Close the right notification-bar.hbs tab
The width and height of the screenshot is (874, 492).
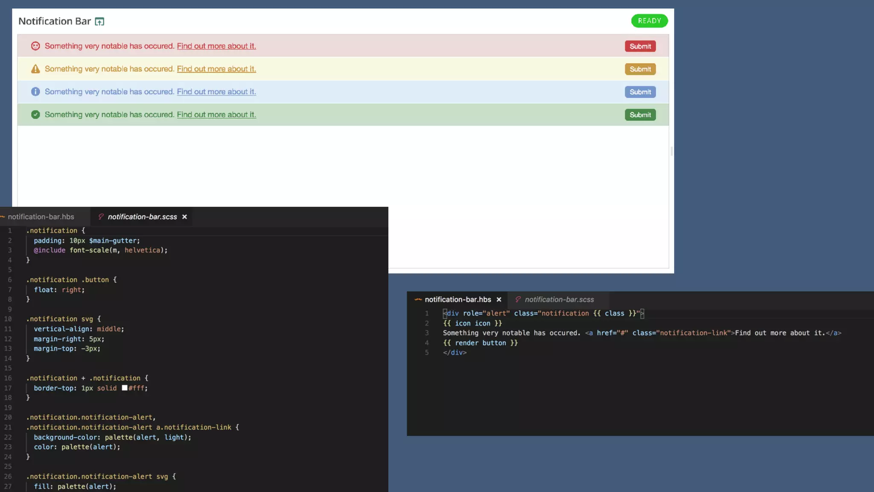pos(498,299)
